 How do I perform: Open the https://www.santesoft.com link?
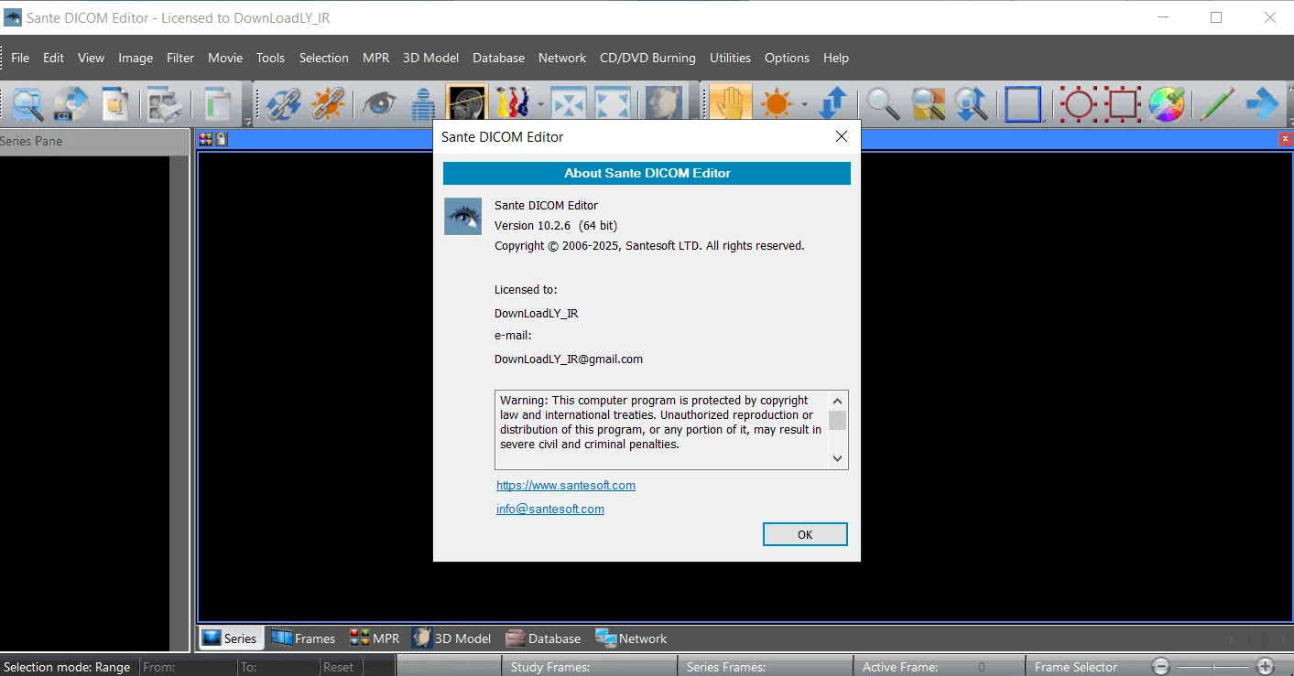point(566,486)
